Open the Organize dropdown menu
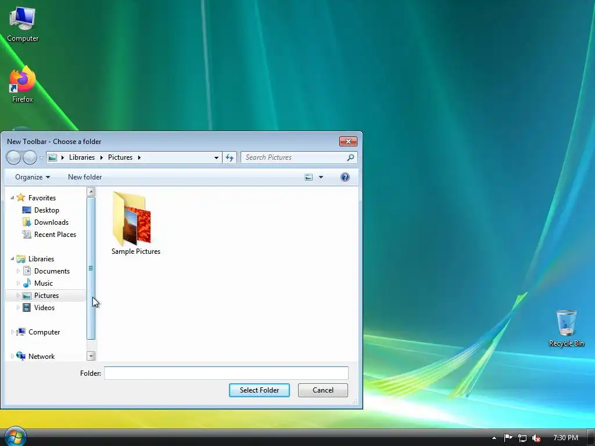Screen dimensions: 595x446 [33, 177]
